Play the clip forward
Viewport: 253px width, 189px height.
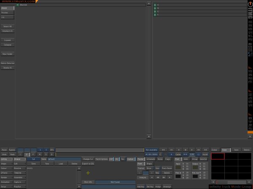[192, 150]
